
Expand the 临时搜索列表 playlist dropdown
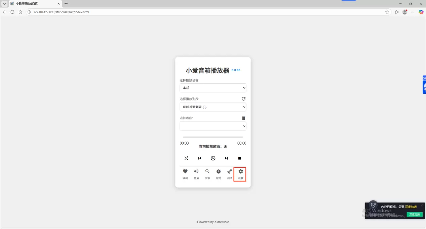[x=213, y=107]
